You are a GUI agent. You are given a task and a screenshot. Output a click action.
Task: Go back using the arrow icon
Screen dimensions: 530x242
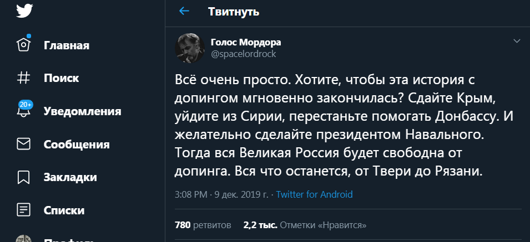coord(184,12)
